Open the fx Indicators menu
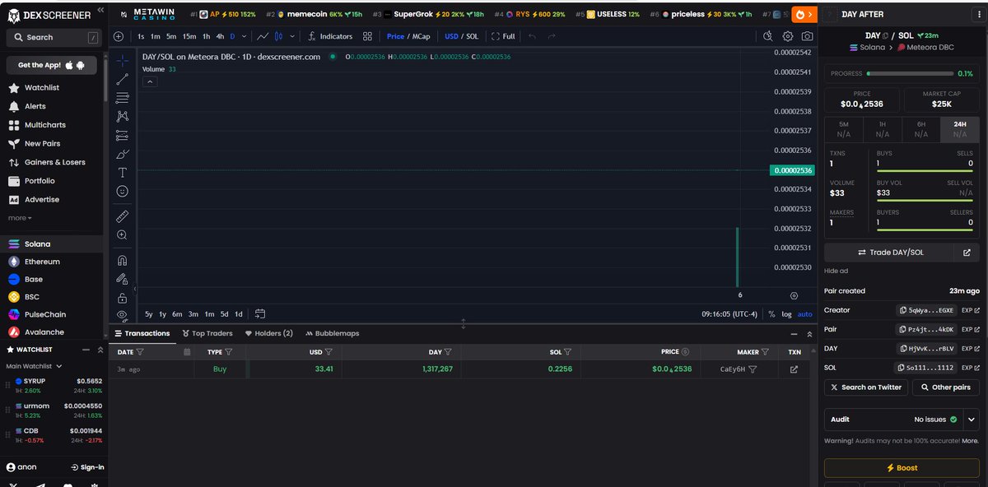 coord(329,36)
